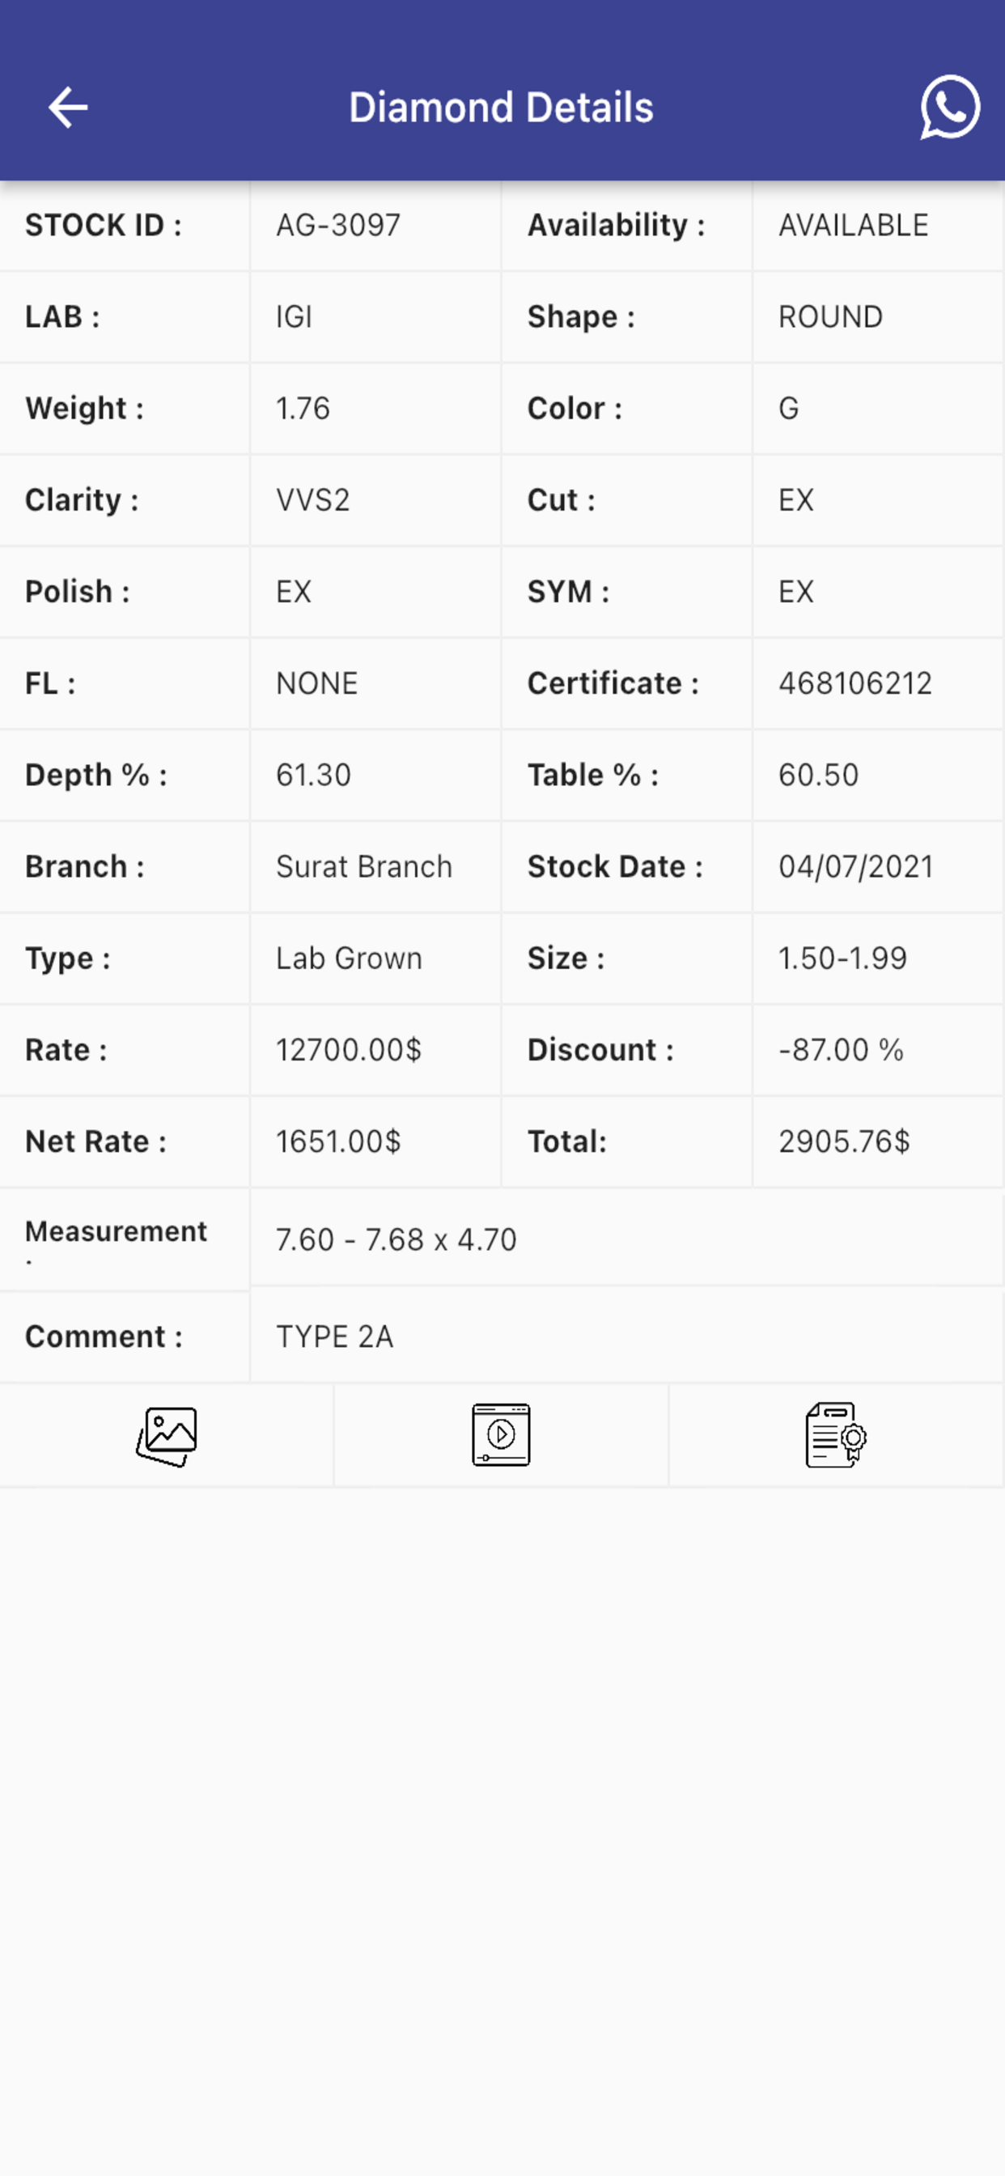Viewport: 1005px width, 2176px height.
Task: Select the Lab Grown type value
Action: 349,958
